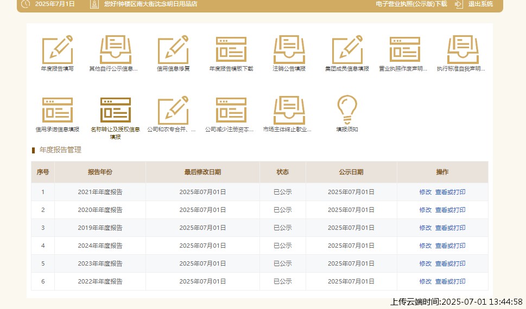Click the 最后修改日期 column header
526x309 pixels.
click(202, 172)
